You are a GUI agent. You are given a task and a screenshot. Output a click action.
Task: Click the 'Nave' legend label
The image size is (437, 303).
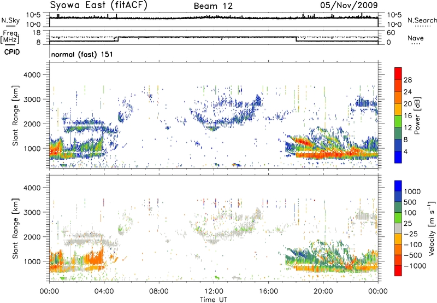click(416, 38)
